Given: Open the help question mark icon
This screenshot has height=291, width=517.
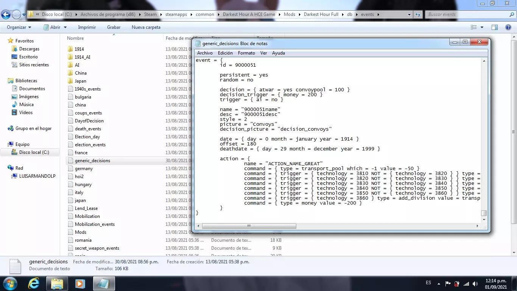Looking at the screenshot, I should coord(508,27).
